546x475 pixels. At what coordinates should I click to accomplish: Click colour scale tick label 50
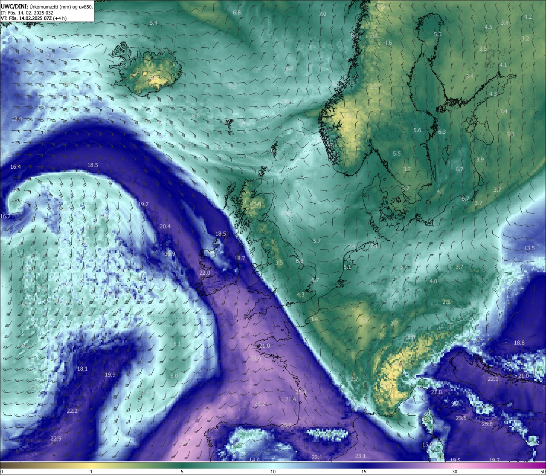(x=543, y=472)
